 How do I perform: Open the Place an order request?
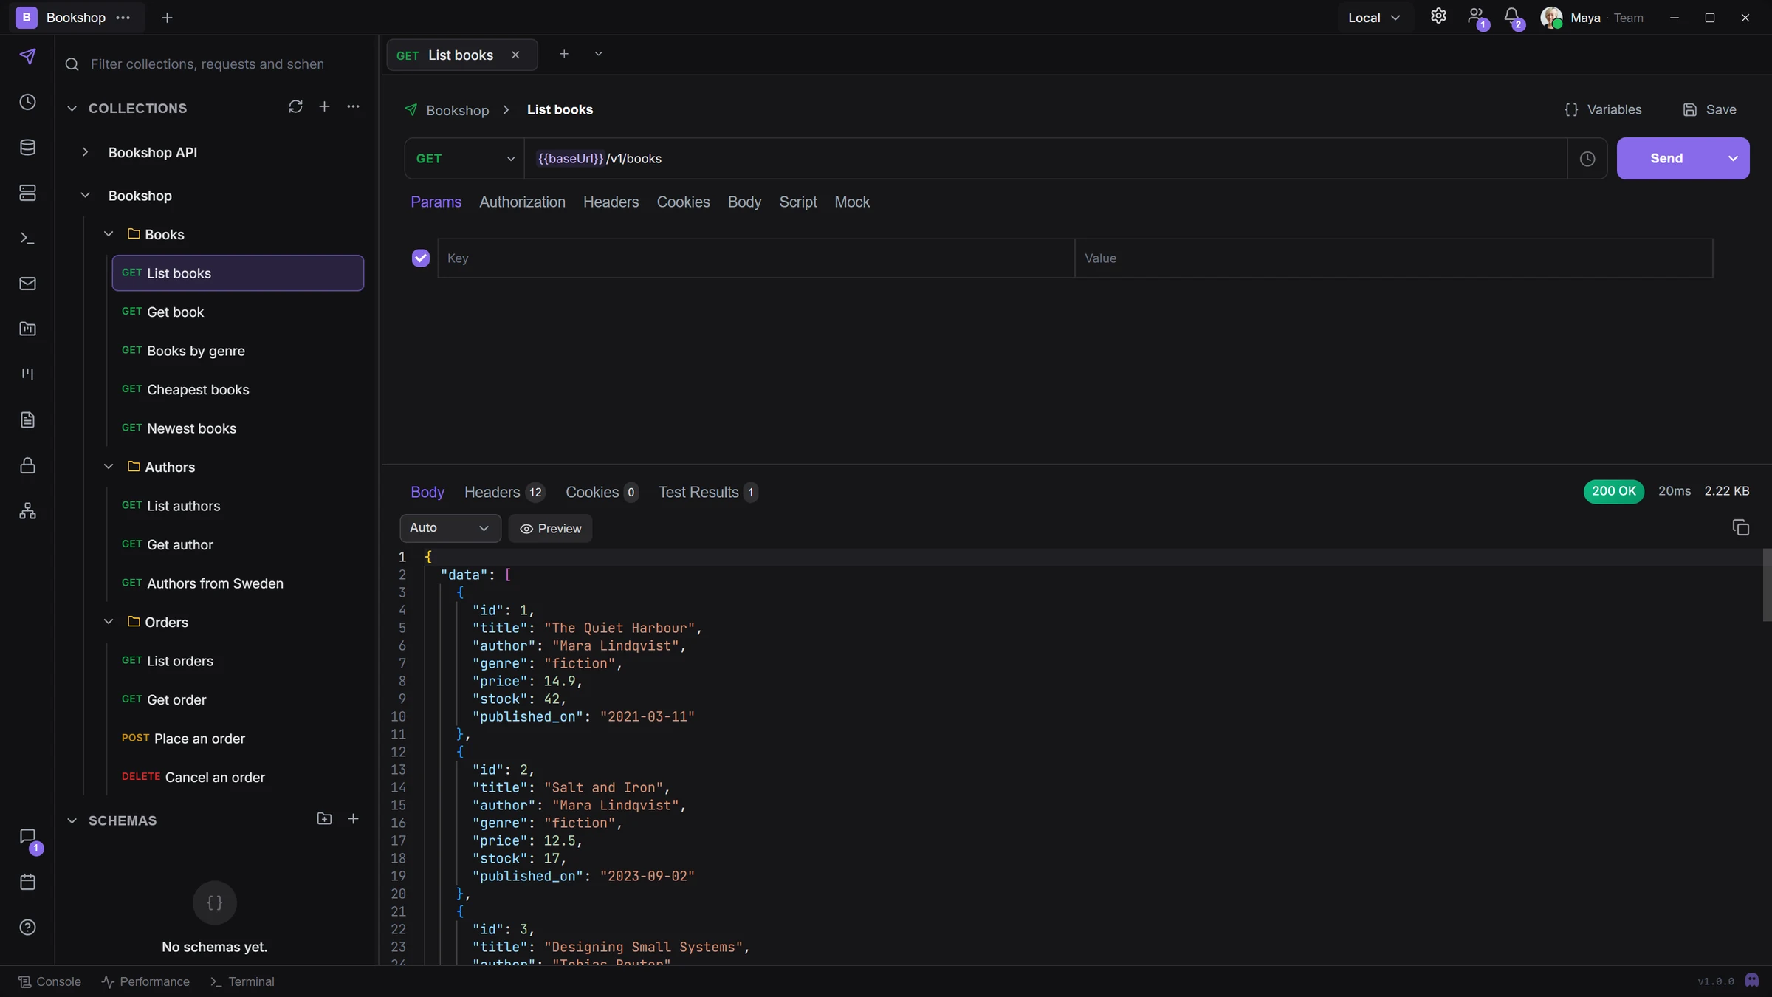coord(238,739)
